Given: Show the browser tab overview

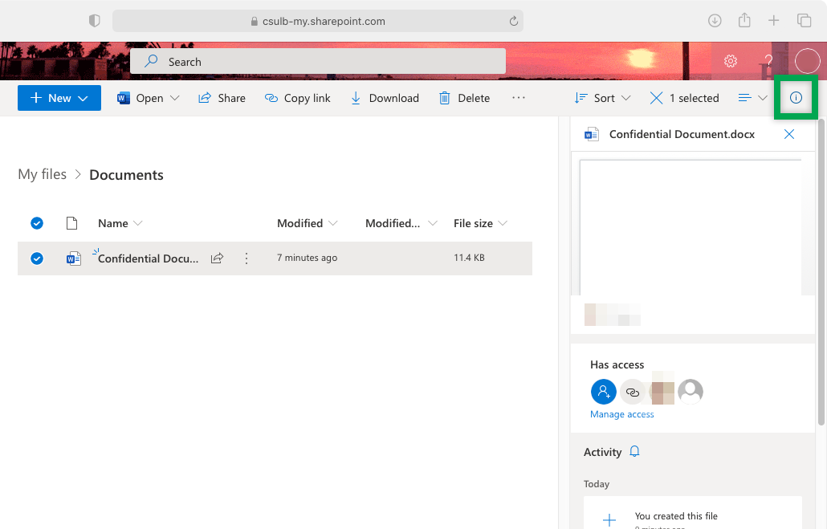Looking at the screenshot, I should [804, 21].
